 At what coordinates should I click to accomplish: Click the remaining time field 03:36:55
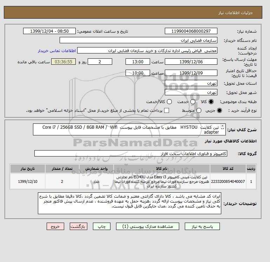click(63, 62)
